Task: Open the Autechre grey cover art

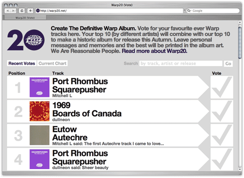Action: coord(39,135)
